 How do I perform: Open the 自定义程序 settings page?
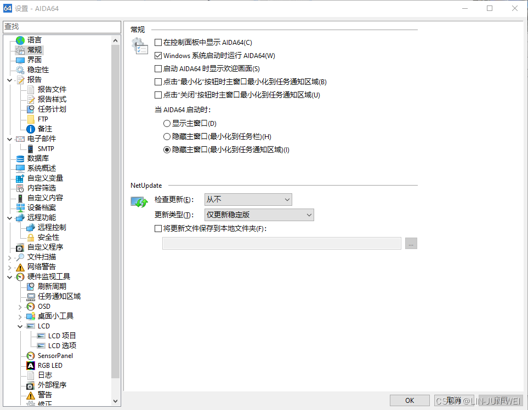[x=45, y=247]
